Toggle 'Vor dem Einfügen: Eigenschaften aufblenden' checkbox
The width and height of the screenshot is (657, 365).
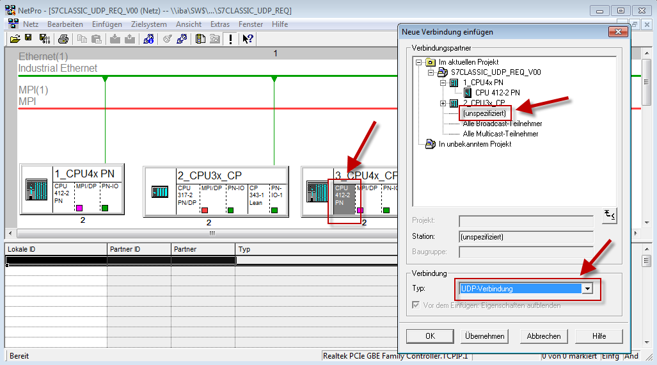[x=418, y=305]
